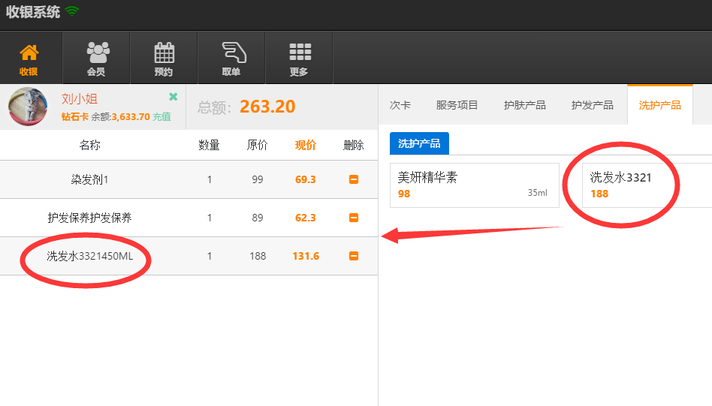
Task: Select the orange 洗护产品 tab
Action: (x=659, y=105)
